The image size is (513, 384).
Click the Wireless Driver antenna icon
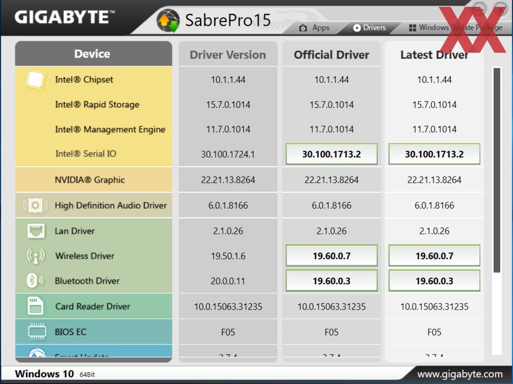(36, 256)
